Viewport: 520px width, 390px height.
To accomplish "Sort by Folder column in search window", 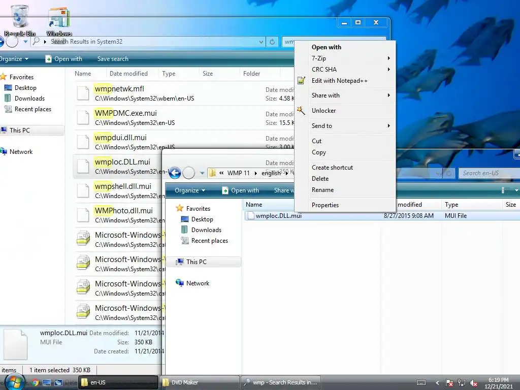I will (x=259, y=74).
